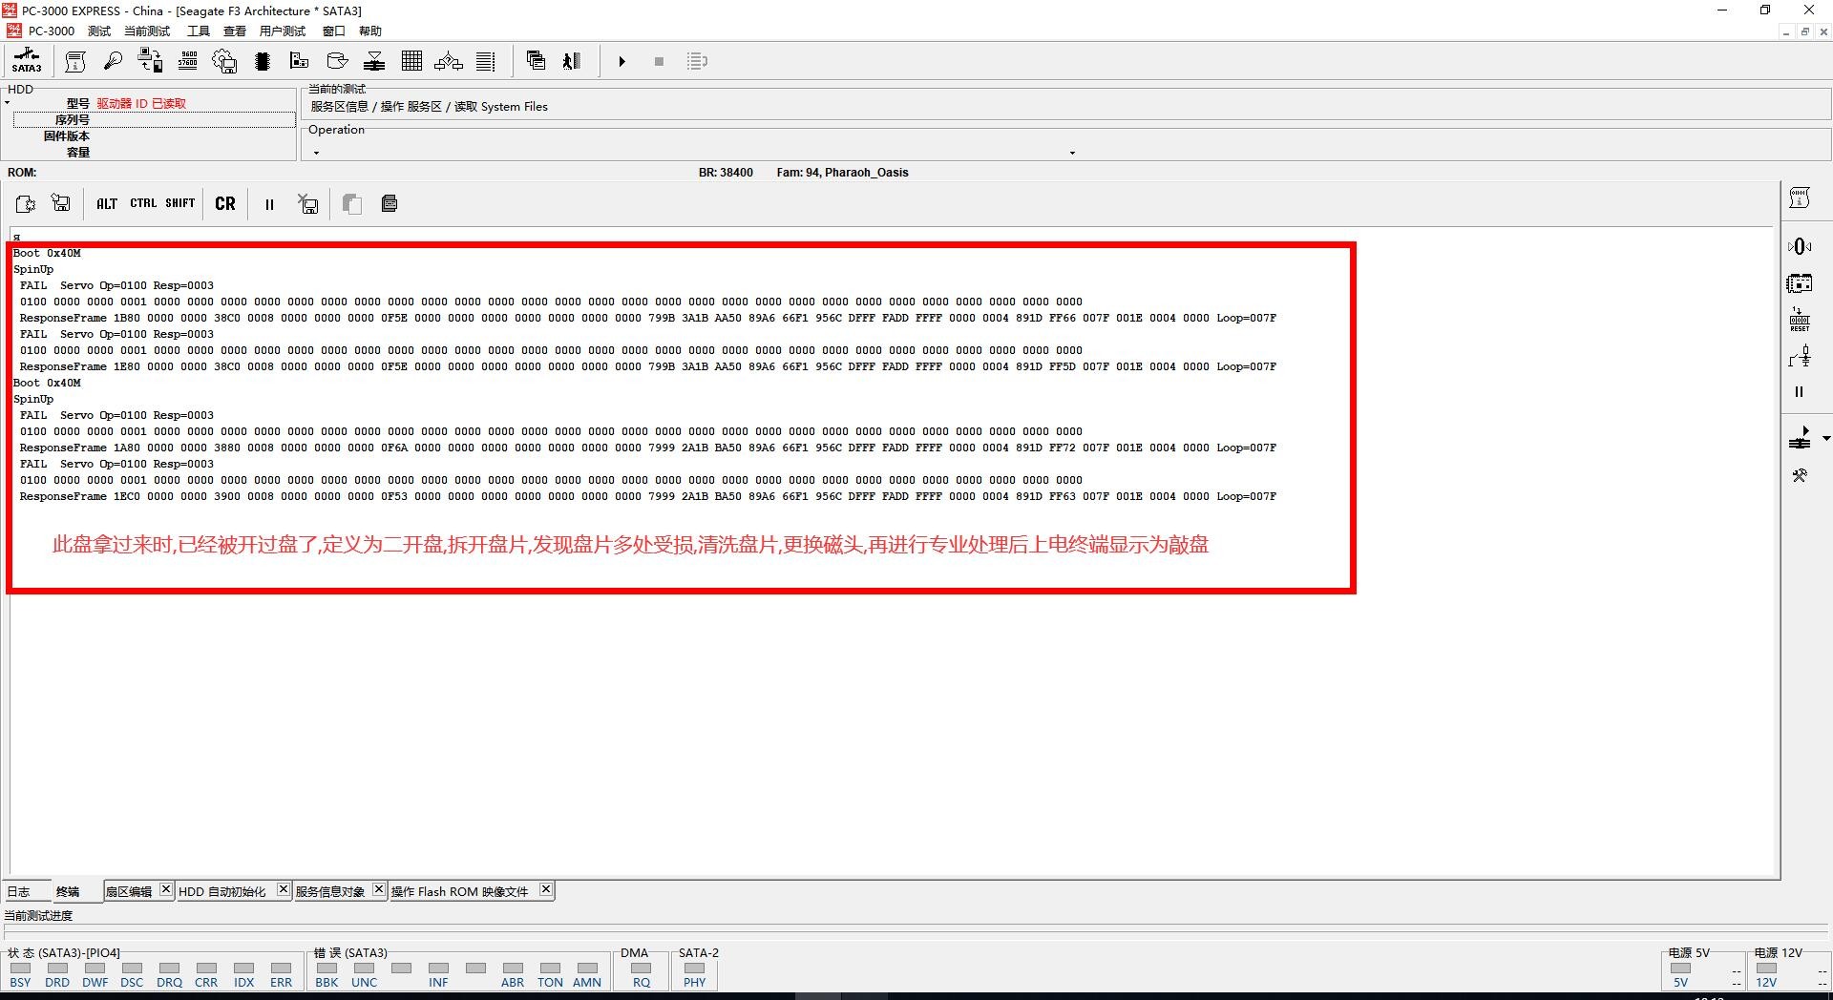Open the 当前测试 menu
The height and width of the screenshot is (1000, 1833).
point(147,31)
